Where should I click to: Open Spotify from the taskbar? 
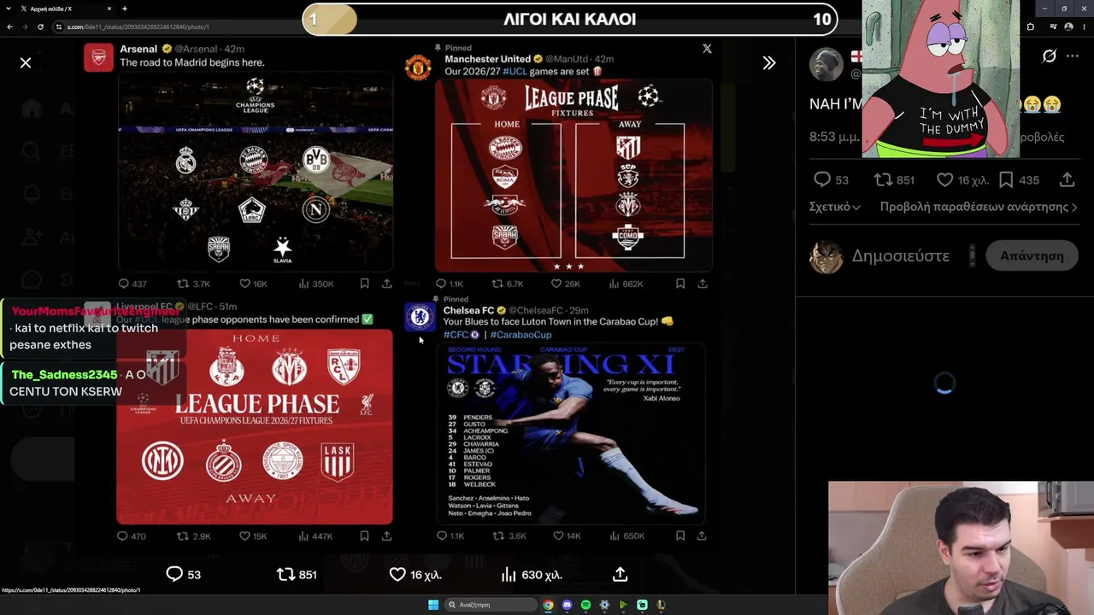[x=585, y=605]
